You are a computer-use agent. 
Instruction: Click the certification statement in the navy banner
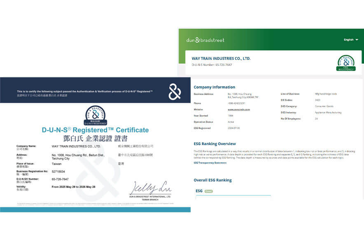coord(85,92)
